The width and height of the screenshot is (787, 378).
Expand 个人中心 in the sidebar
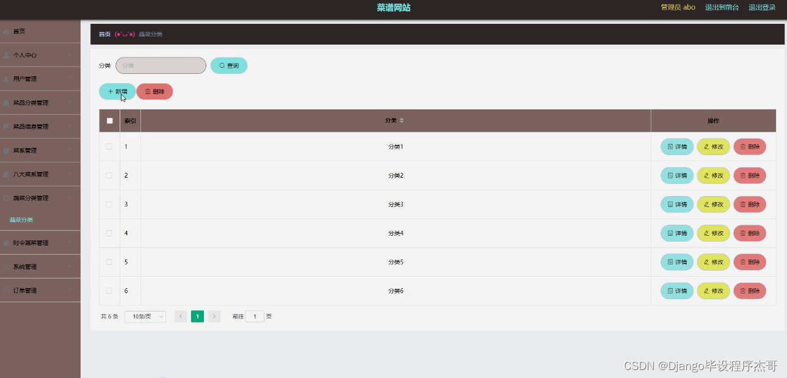[40, 55]
